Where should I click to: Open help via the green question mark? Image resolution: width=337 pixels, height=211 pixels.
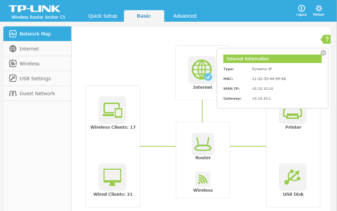pyautogui.click(x=326, y=39)
